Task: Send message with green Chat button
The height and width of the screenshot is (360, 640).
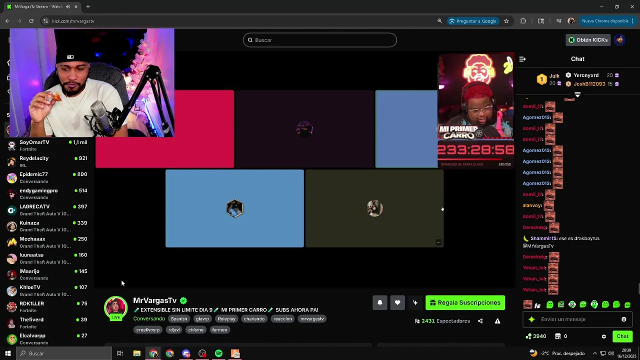Action: [x=622, y=336]
